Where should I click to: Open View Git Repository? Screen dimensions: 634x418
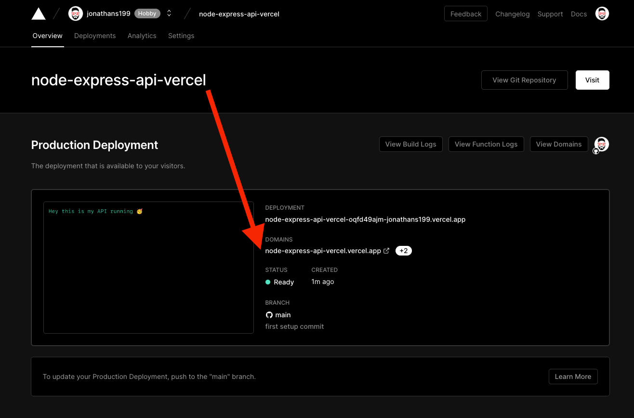pos(524,80)
